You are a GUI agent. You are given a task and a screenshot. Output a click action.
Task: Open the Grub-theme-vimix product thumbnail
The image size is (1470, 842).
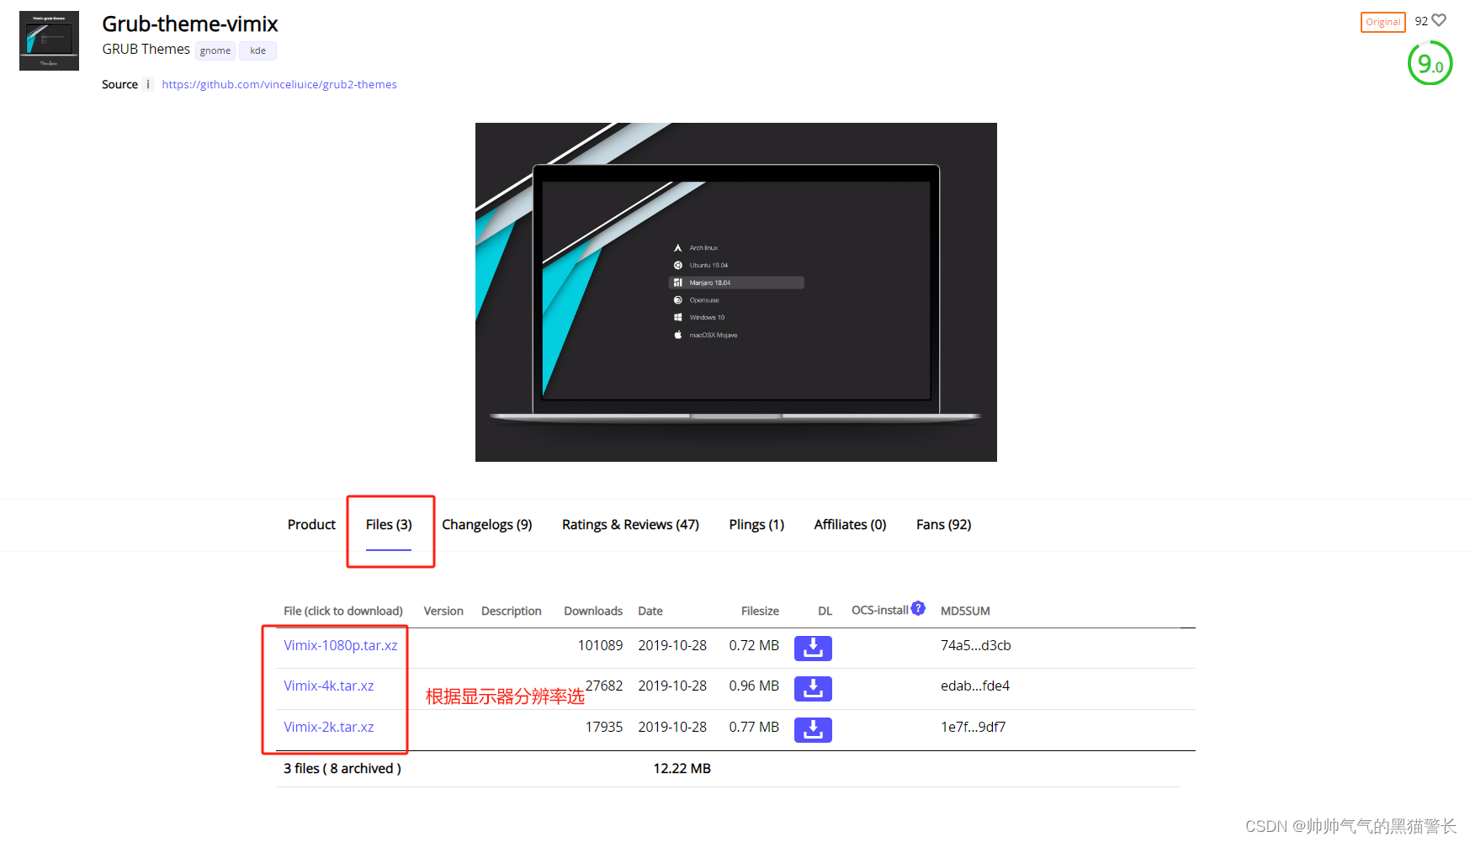pyautogui.click(x=49, y=40)
